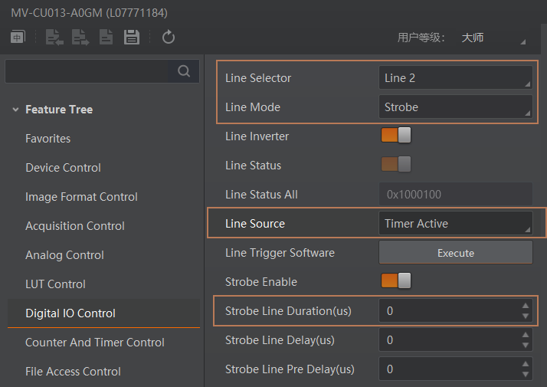Click the export feature file icon

point(80,37)
